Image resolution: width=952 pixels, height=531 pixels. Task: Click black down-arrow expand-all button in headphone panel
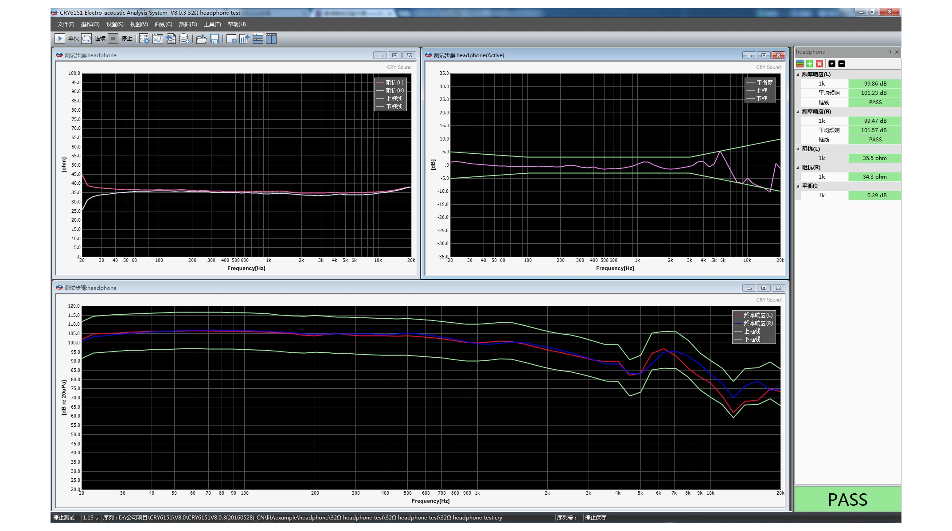tap(832, 64)
